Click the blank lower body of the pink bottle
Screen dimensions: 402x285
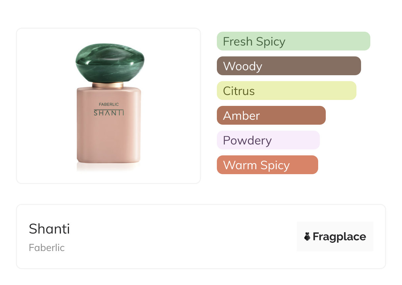109,142
